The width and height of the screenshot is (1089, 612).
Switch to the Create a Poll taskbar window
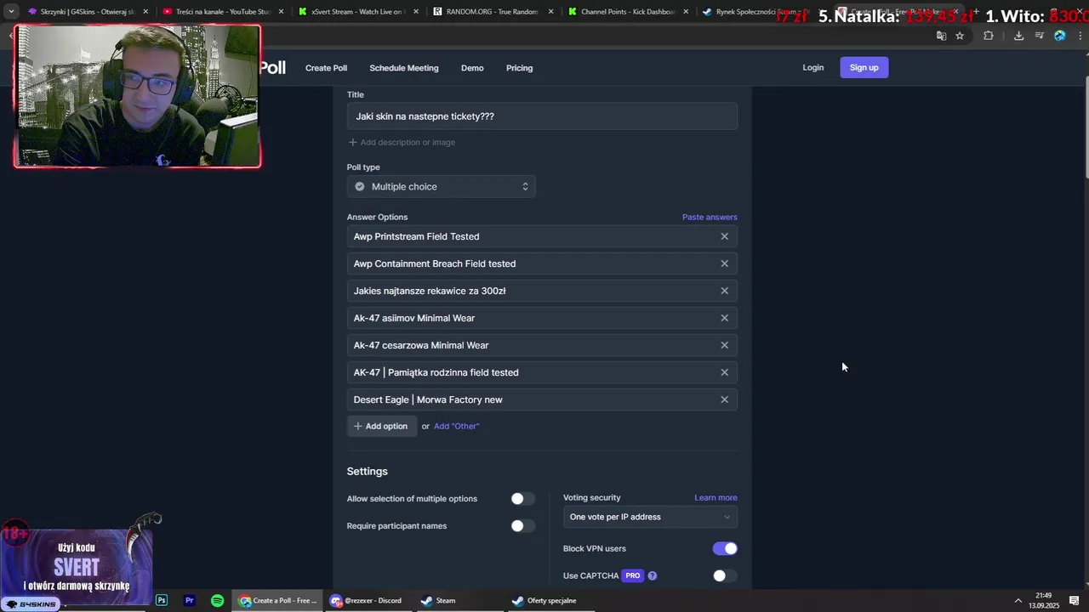pyautogui.click(x=279, y=600)
